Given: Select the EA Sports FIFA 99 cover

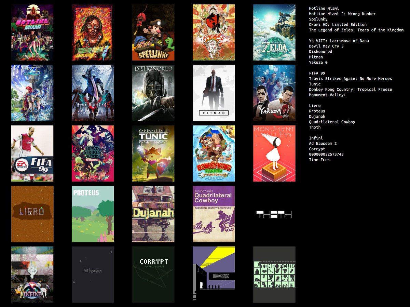Looking at the screenshot, I should coord(32,153).
